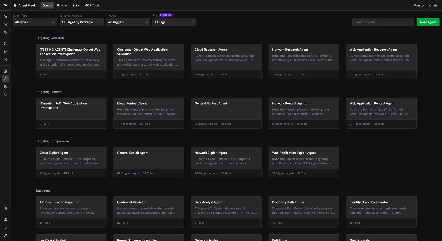Open the General Pentest Agent card
442x241 pixels.
pos(226,113)
